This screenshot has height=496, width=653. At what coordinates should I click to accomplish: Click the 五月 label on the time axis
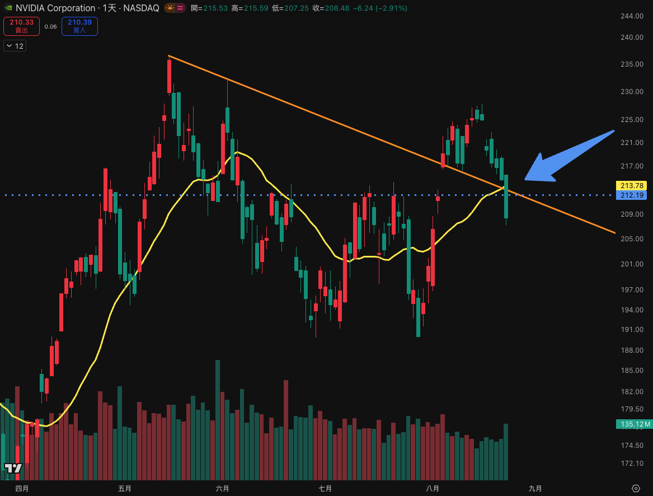click(x=125, y=488)
